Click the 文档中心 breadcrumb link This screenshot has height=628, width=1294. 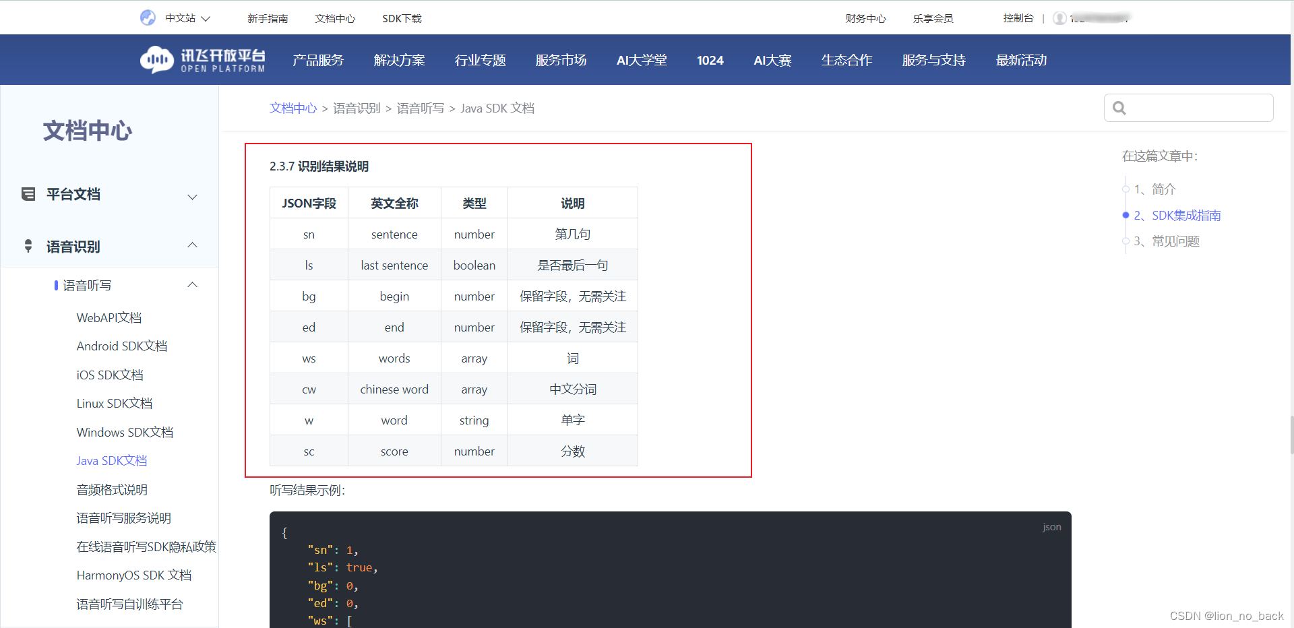(293, 108)
